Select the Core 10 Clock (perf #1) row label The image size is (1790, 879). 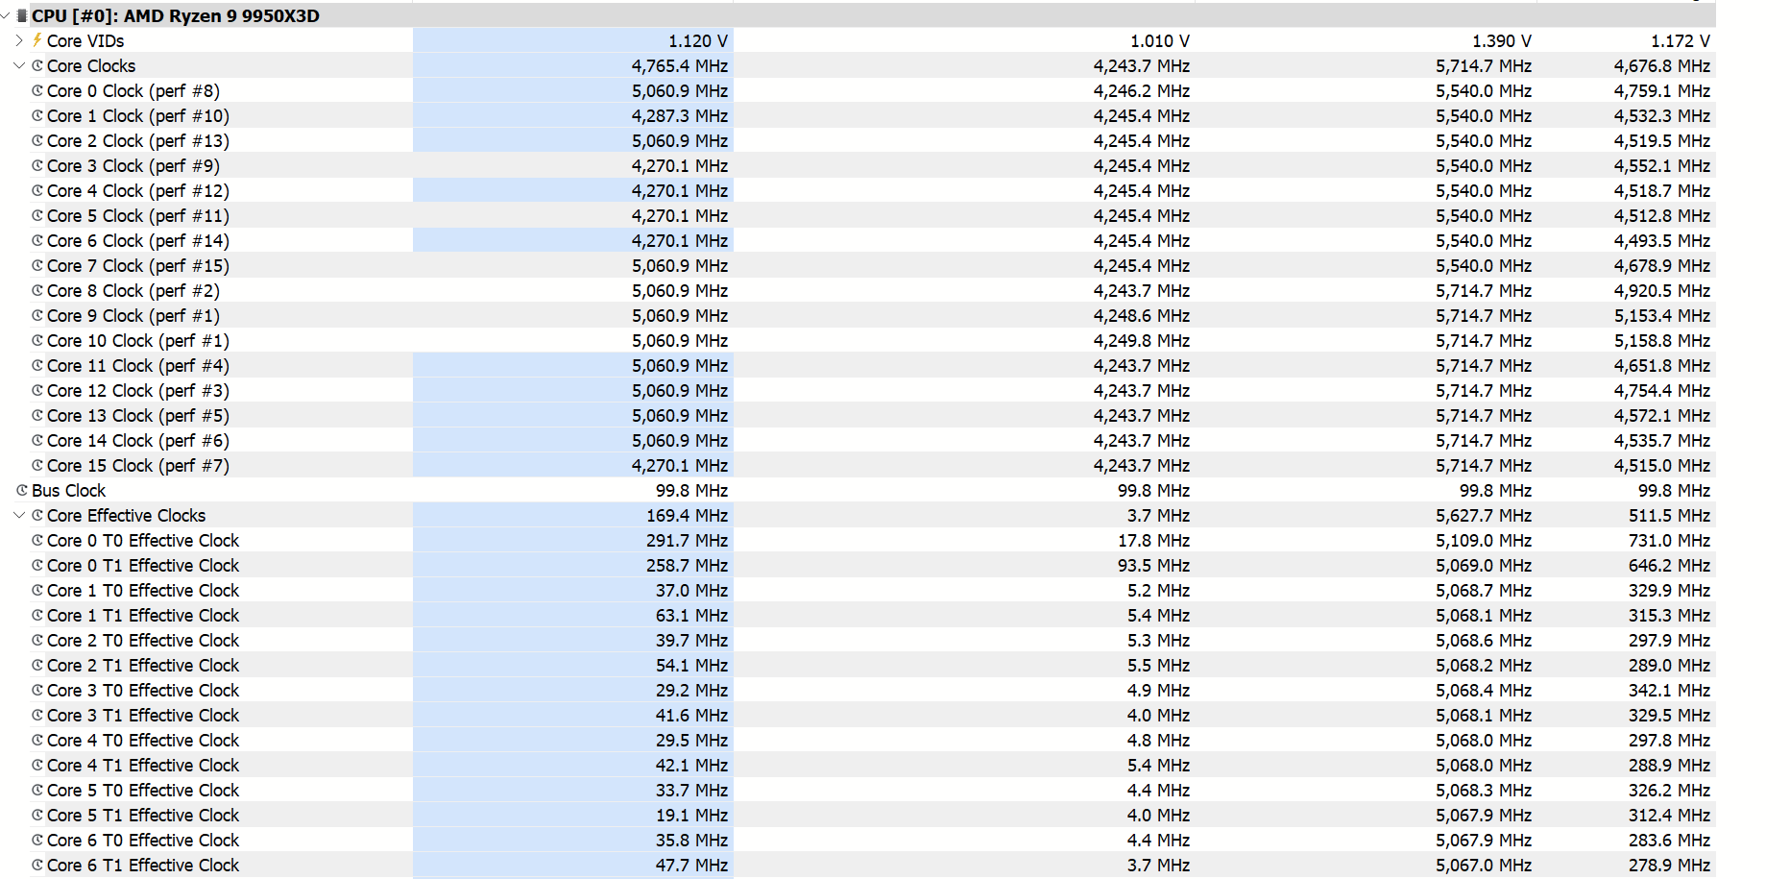pos(137,341)
